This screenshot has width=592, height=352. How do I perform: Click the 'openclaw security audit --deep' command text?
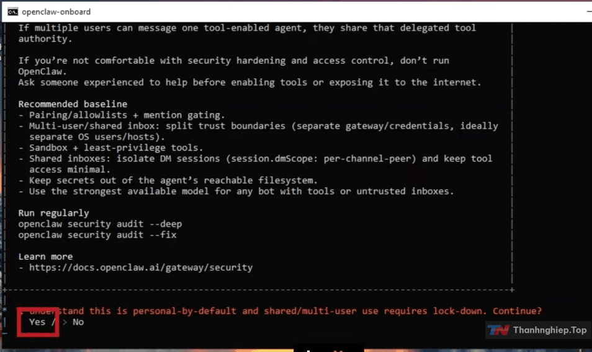click(100, 224)
